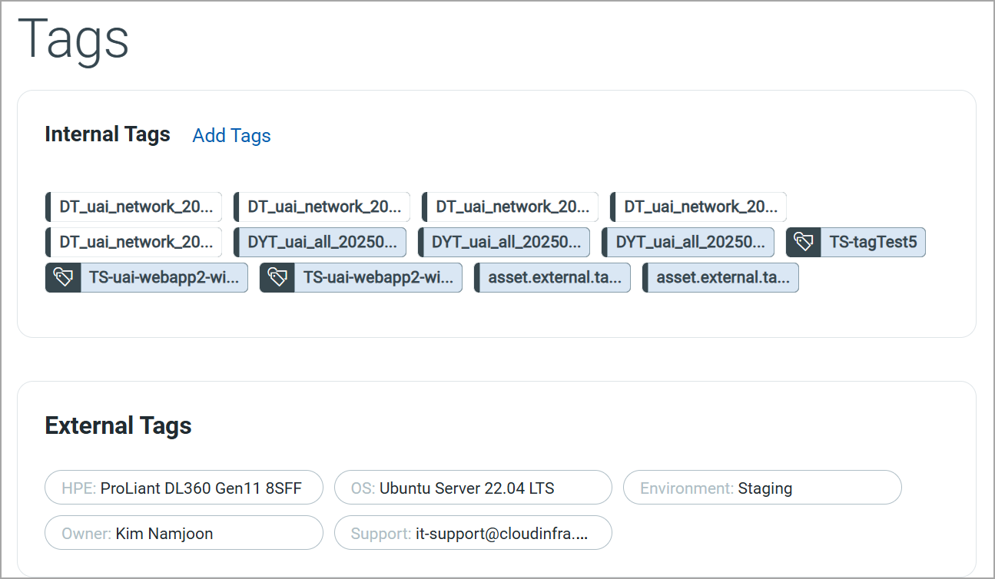Select the second DT_uai_network tag in the top row
This screenshot has width=995, height=579.
(x=323, y=207)
